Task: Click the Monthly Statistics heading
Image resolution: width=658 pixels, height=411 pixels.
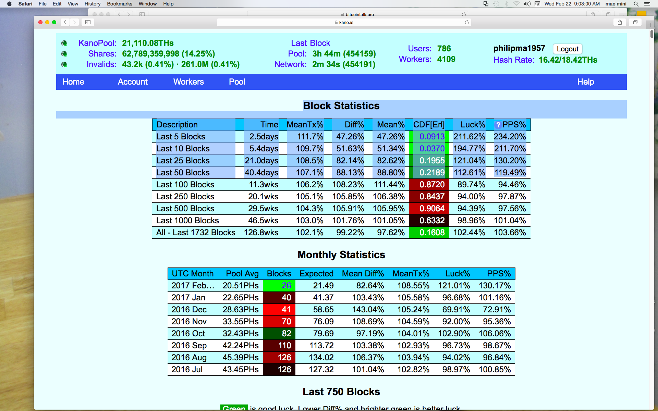Action: [341, 255]
